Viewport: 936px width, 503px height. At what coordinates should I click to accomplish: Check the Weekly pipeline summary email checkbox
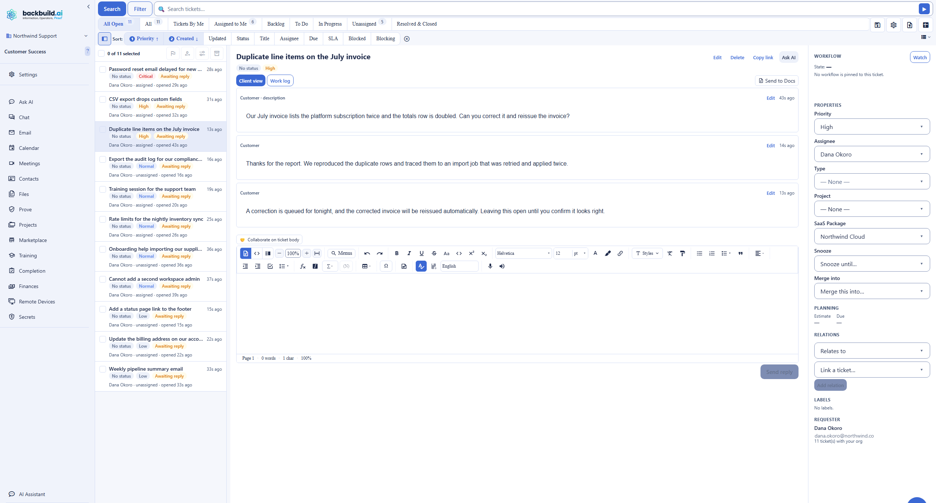(x=103, y=369)
